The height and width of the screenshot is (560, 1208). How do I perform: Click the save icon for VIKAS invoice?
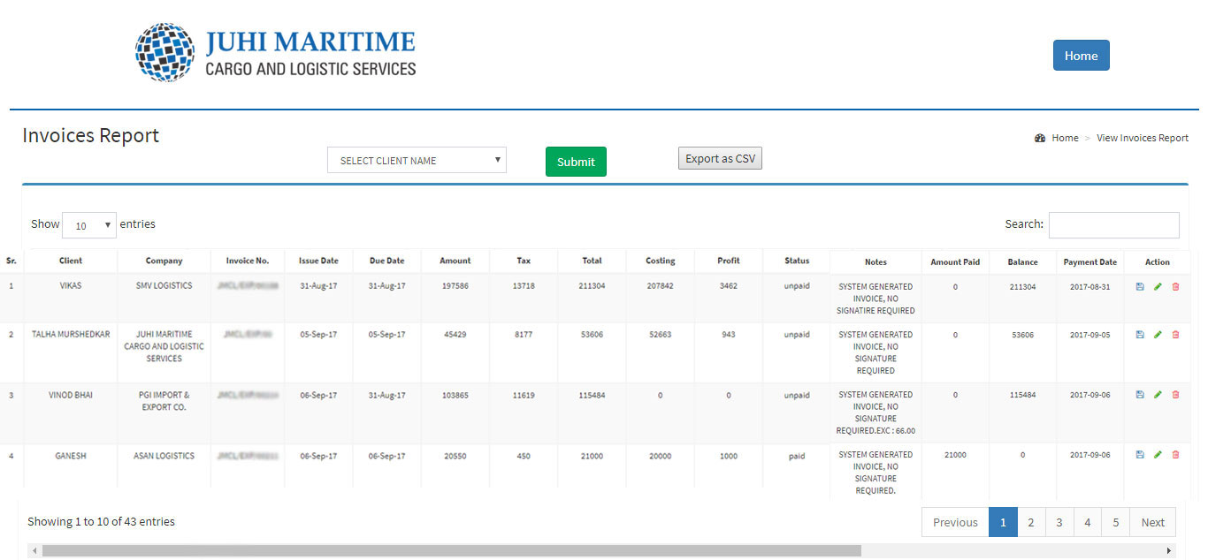pyautogui.click(x=1140, y=286)
